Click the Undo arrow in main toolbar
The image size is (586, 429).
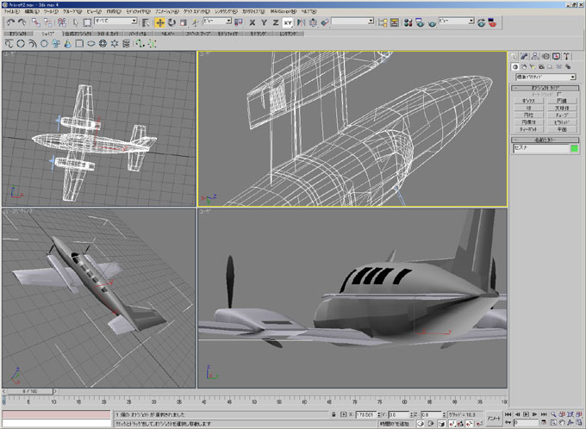[x=10, y=22]
